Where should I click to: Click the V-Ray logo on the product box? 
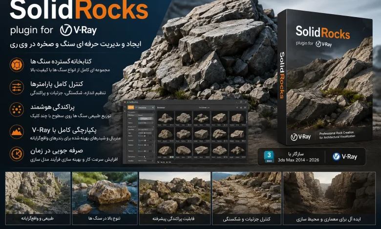[300, 137]
